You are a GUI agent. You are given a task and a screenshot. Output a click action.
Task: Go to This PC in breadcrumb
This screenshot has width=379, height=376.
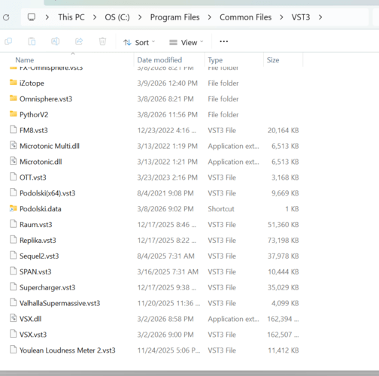(x=71, y=17)
